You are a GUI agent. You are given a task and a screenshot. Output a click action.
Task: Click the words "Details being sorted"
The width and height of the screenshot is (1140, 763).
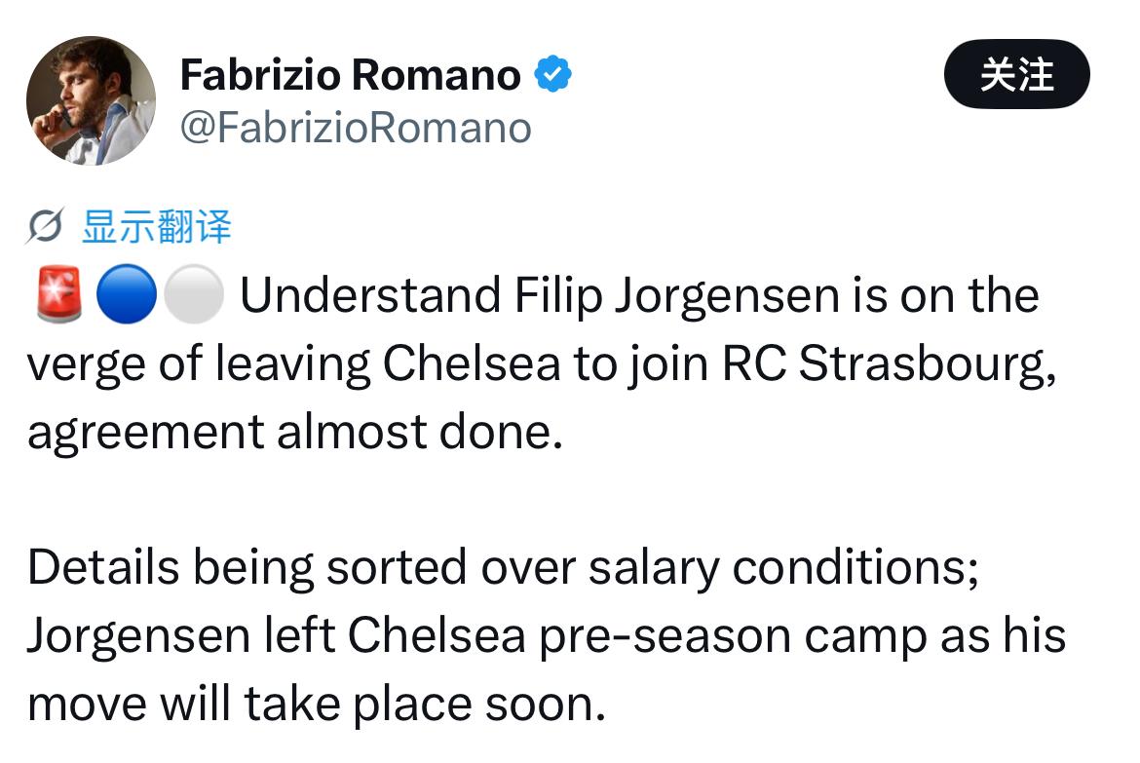247,568
